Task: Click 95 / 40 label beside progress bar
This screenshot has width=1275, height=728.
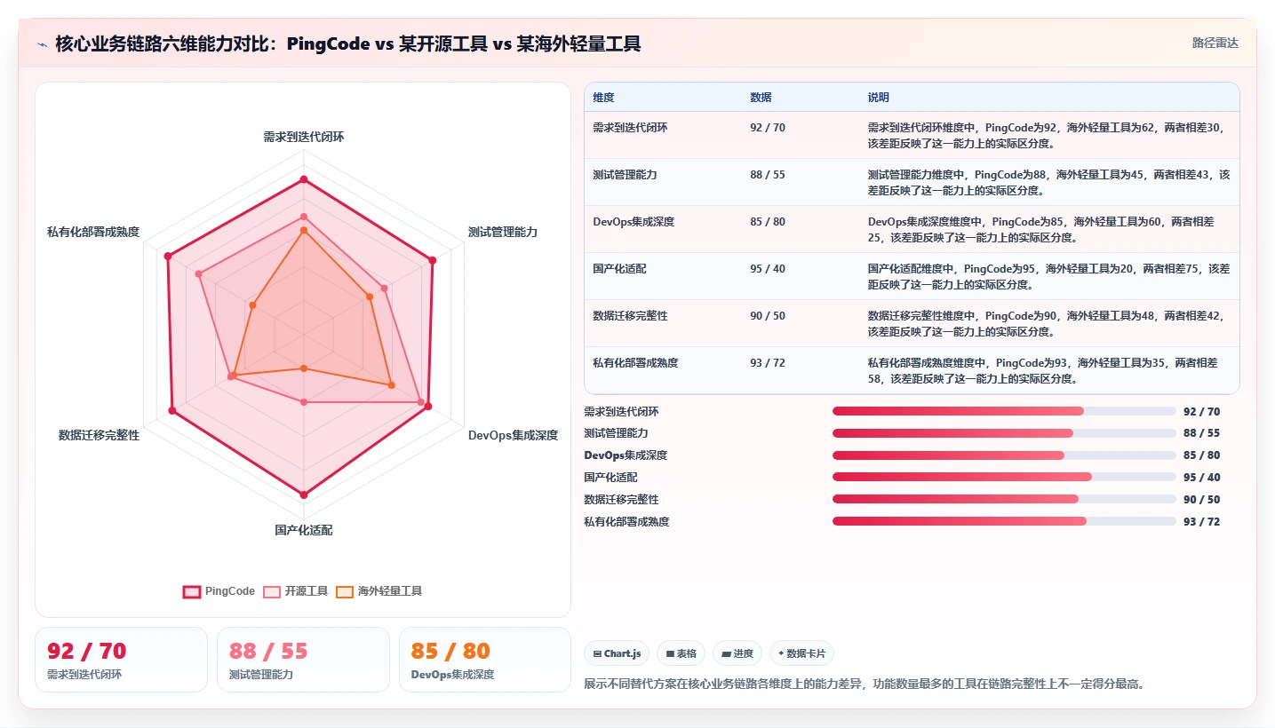Action: [x=1201, y=478]
